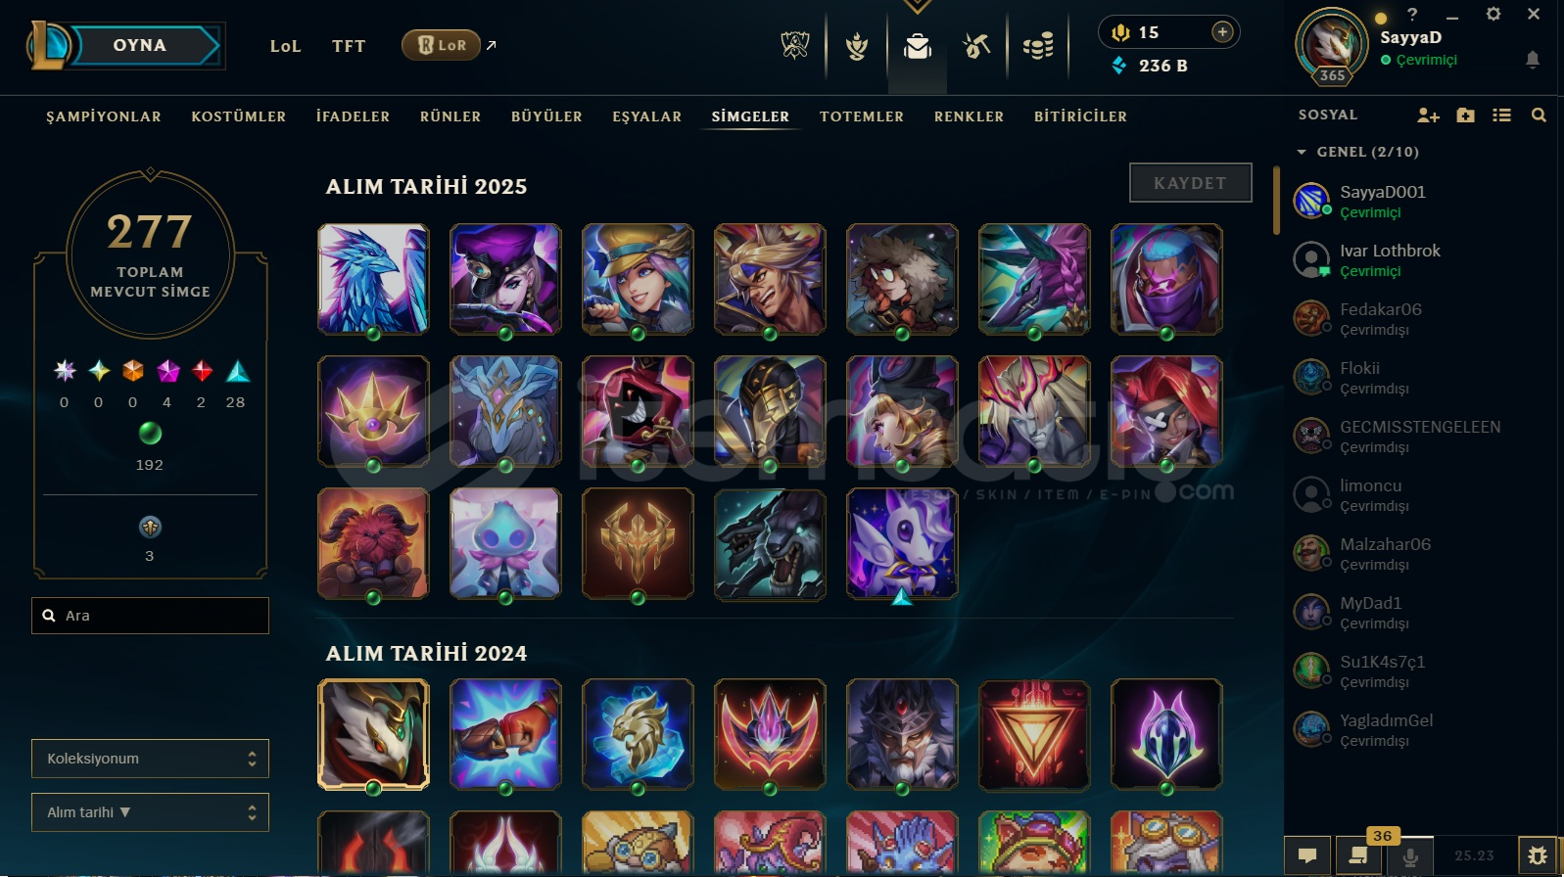Image resolution: width=1564 pixels, height=877 pixels.
Task: Click the Ara search field
Action: click(150, 616)
